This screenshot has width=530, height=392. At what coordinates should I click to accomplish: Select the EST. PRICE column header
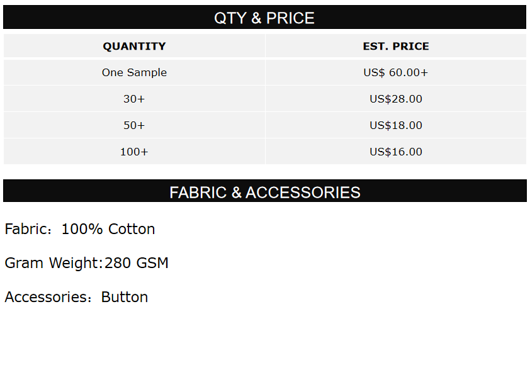396,46
